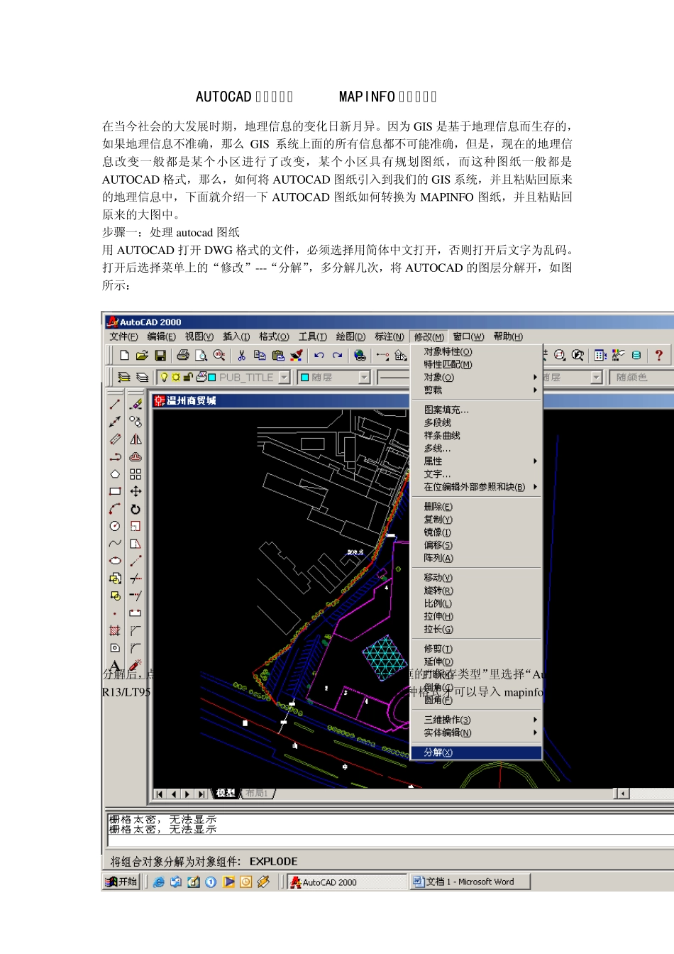Screen dimensions: 674x954
Task: Select the Rotate tool icon
Action: (x=136, y=509)
